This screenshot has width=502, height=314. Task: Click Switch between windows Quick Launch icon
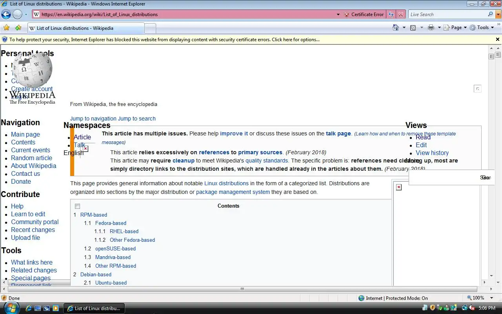pos(47,309)
